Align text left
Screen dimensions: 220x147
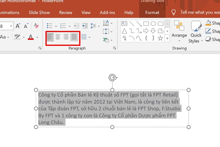[50, 37]
